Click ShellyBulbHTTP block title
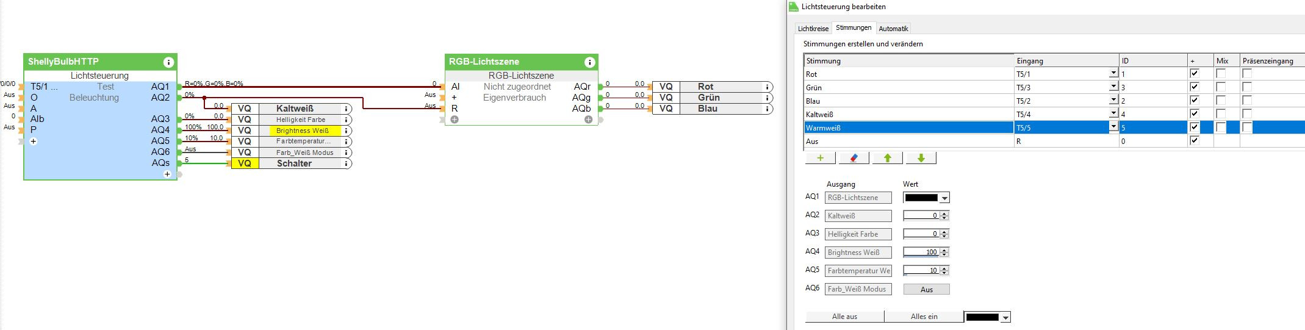The image size is (1305, 330). pos(63,62)
